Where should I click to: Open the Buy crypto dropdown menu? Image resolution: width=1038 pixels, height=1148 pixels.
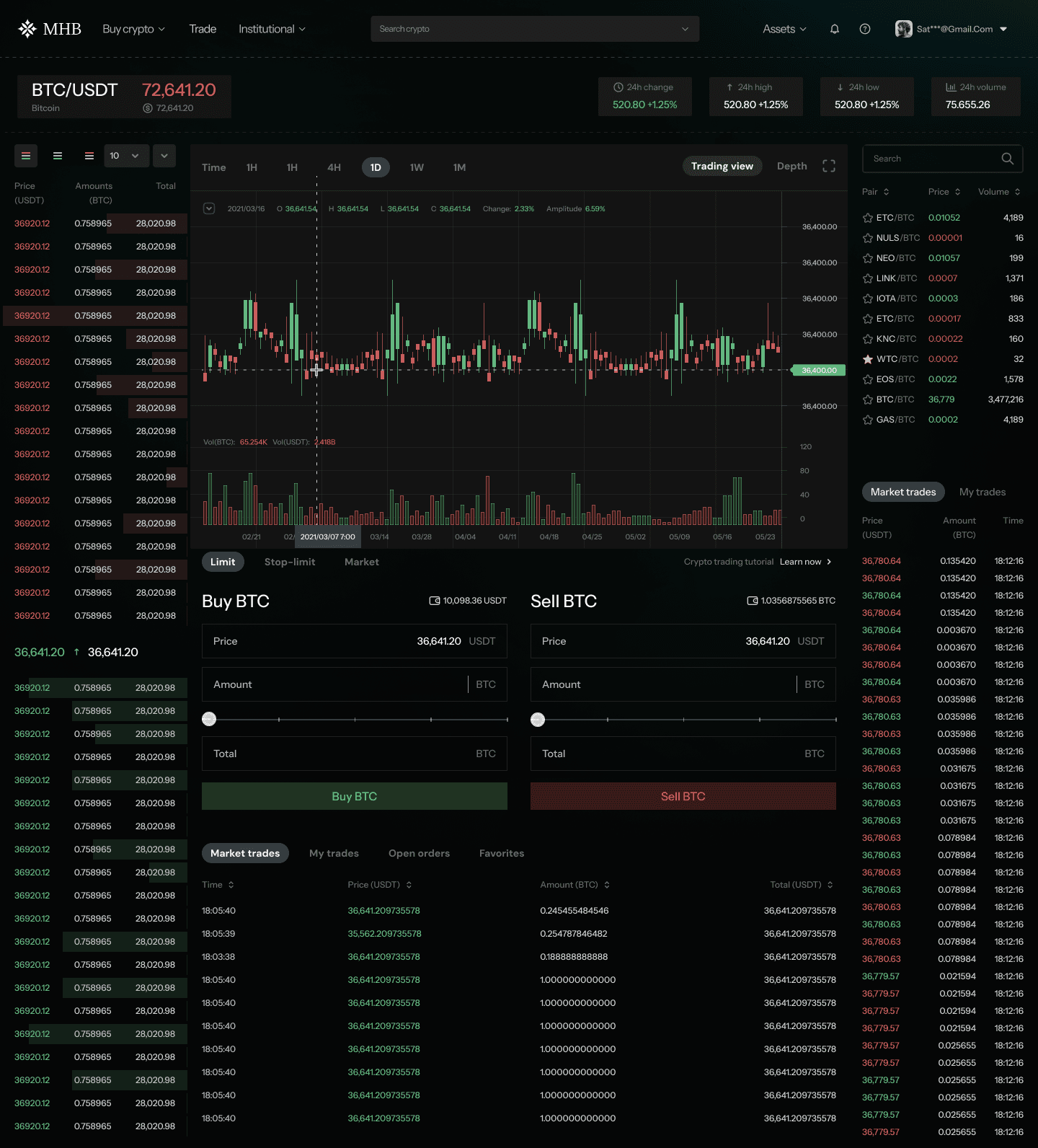click(133, 29)
